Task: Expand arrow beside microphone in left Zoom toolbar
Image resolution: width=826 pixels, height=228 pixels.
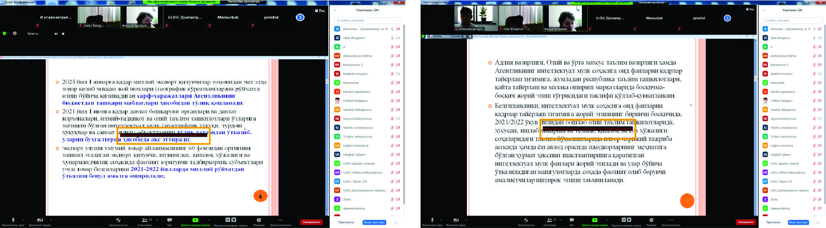Action: click(x=23, y=220)
